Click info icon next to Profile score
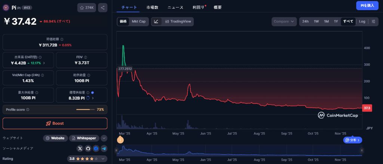 pyautogui.click(x=28, y=110)
